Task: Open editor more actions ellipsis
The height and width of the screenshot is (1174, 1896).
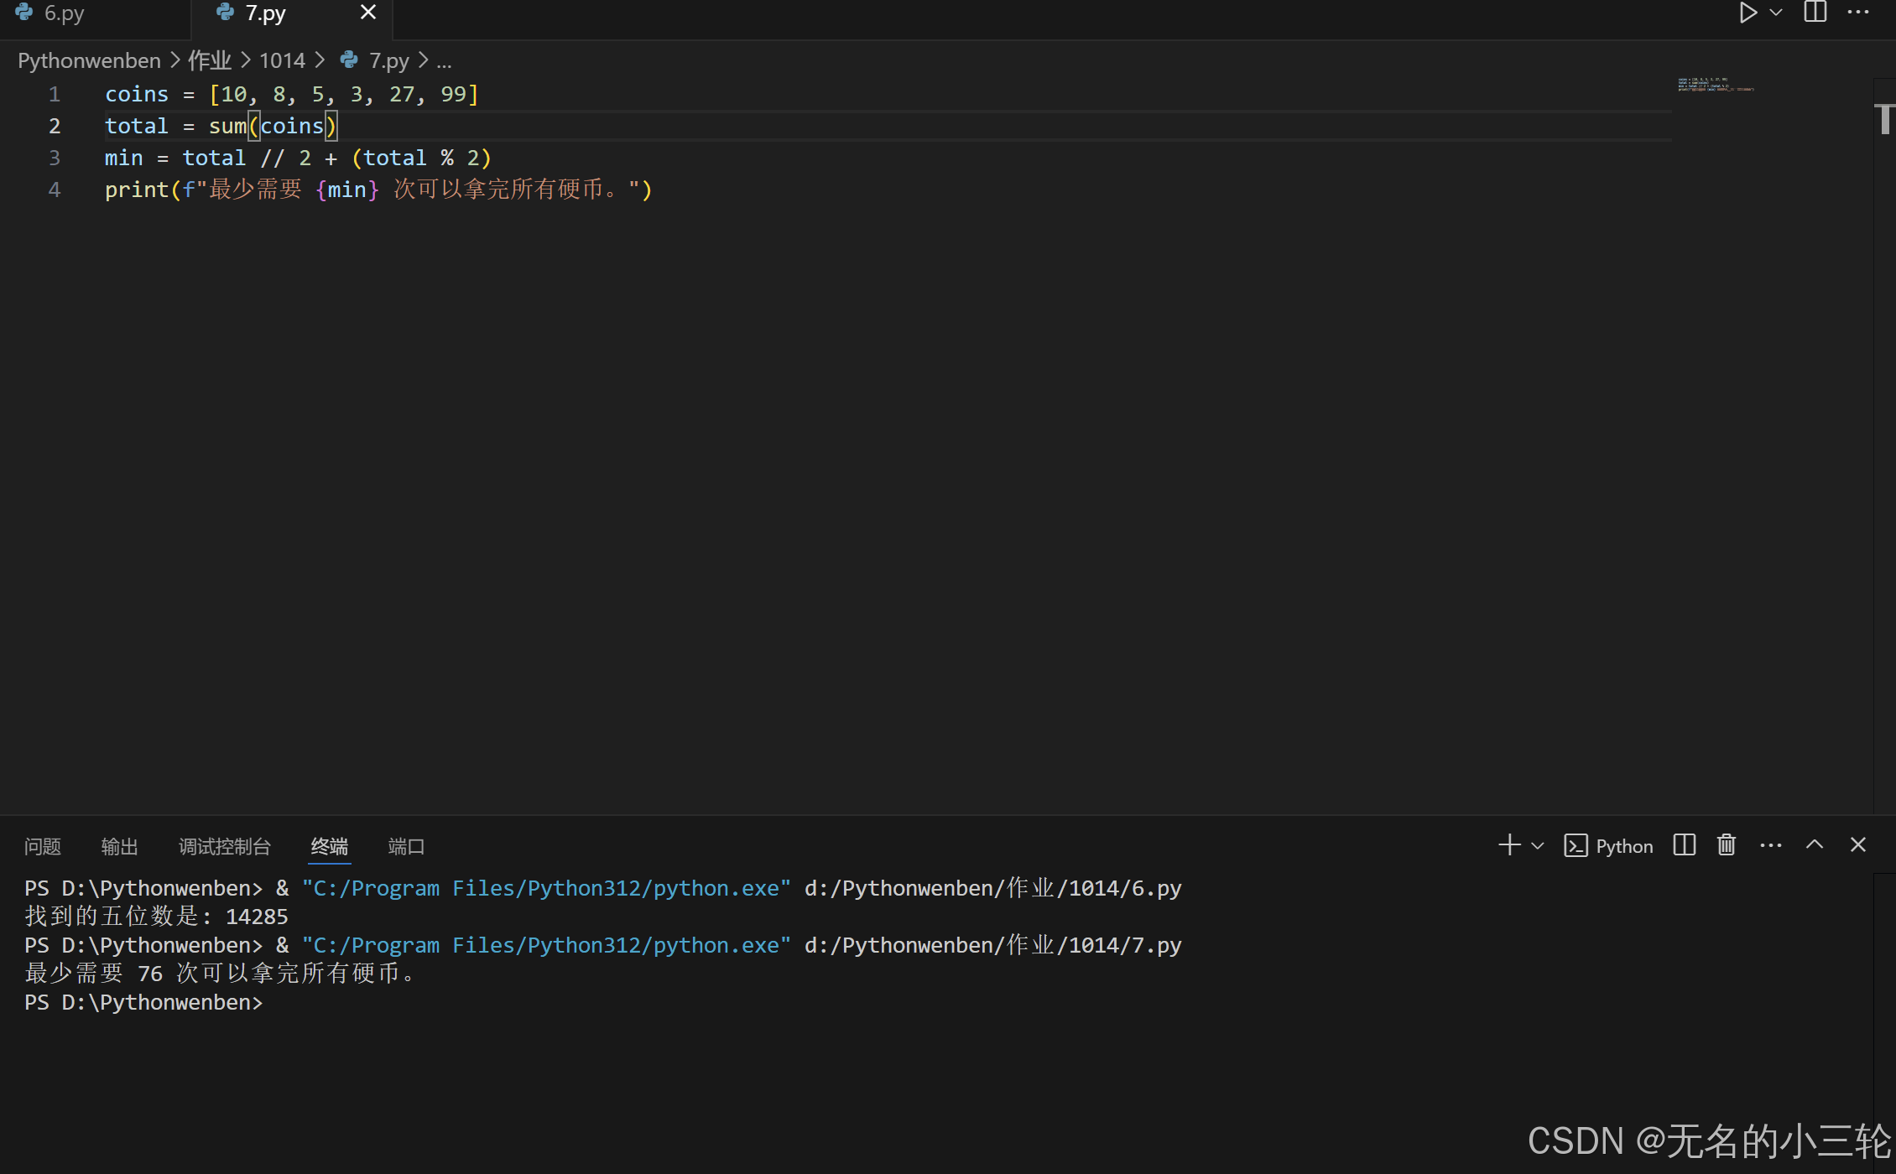Action: click(1858, 13)
